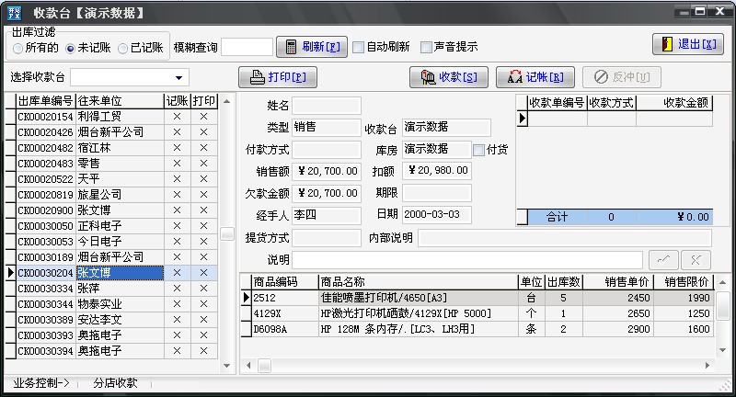The height and width of the screenshot is (397, 736).
Task: Click 打印 X mark for CK00020426
Action: point(203,132)
